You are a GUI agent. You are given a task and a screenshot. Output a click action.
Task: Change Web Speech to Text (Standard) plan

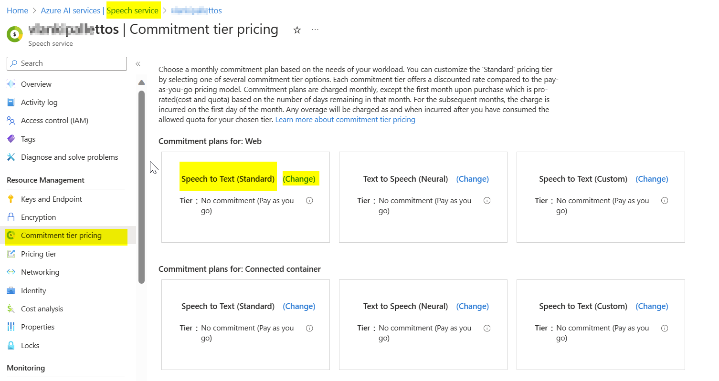[x=299, y=179]
